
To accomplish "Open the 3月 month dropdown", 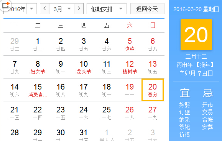I will tap(62, 9).
